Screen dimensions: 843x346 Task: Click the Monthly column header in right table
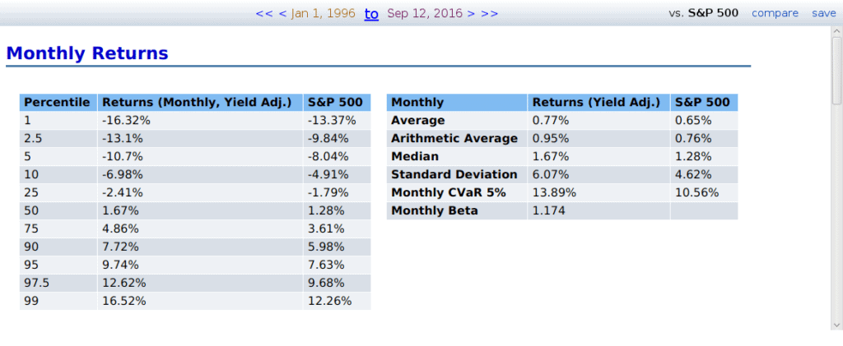pyautogui.click(x=417, y=103)
